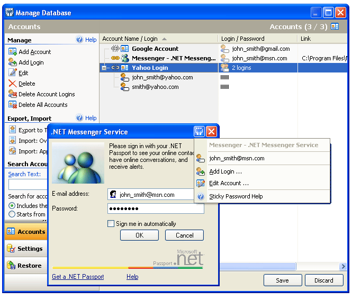The height and width of the screenshot is (300, 352).
Task: Click the Sticky Password Help question icon
Action: click(x=200, y=196)
